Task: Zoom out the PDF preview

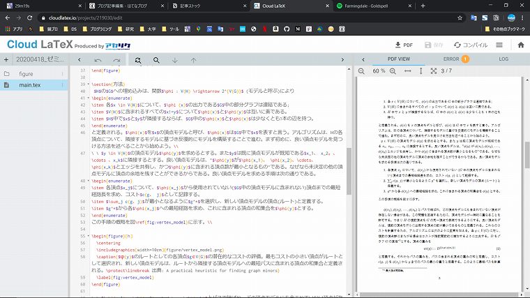Action: (361, 71)
